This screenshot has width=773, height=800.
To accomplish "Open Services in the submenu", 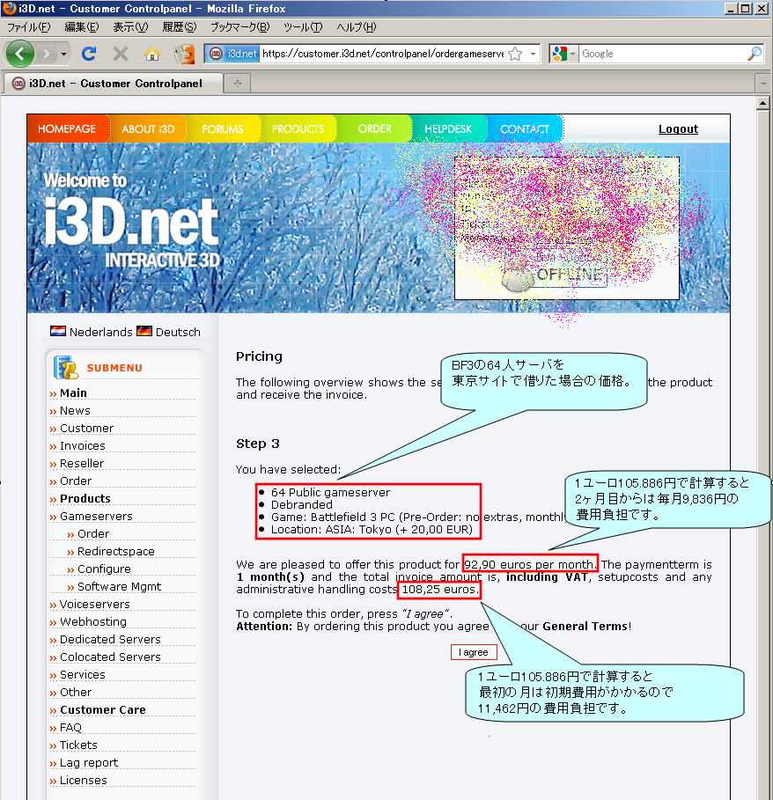I will coord(82,674).
